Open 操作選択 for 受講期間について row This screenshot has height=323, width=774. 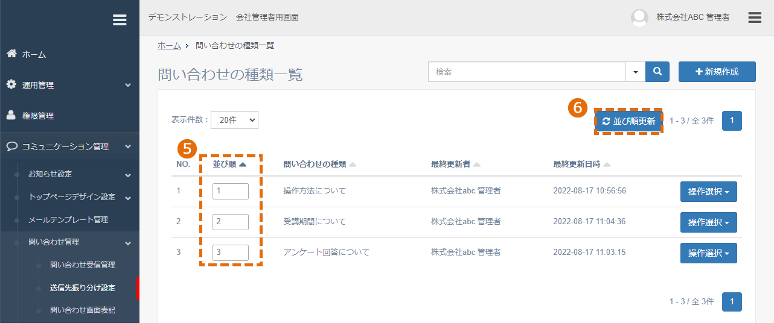pos(709,222)
